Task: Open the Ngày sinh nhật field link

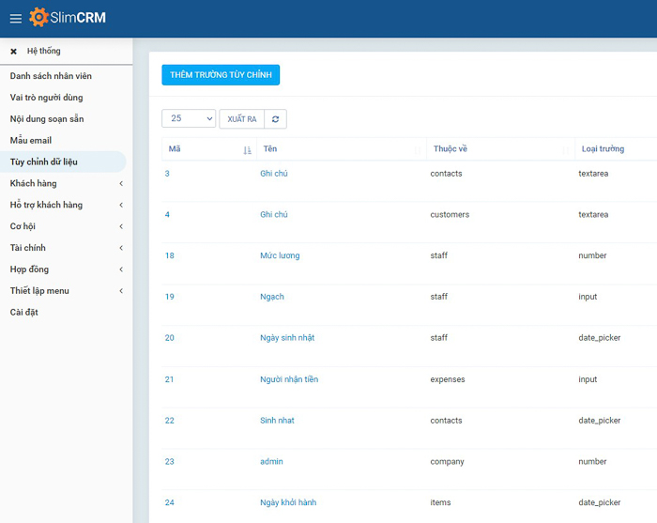Action: point(287,338)
